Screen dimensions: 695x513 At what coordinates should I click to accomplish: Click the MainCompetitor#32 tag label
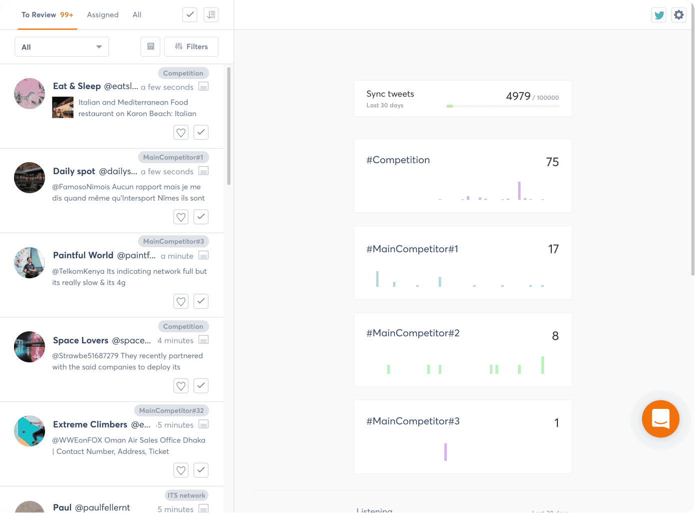[172, 410]
